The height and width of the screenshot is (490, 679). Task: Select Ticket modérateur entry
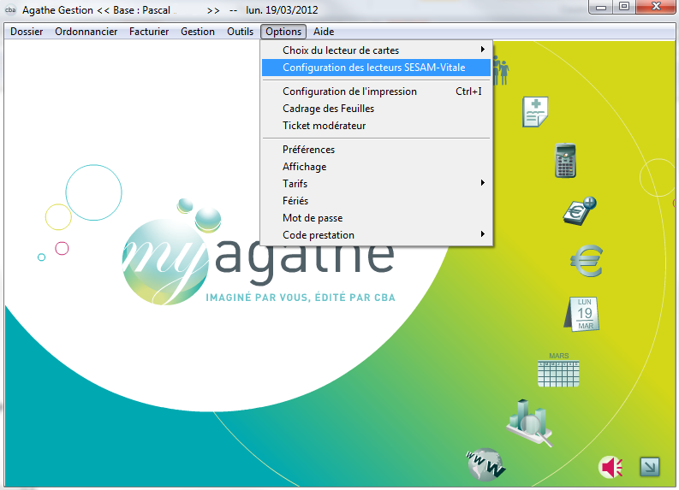[x=376, y=126]
